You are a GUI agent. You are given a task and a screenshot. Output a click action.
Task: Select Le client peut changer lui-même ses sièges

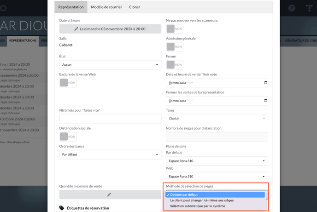tap(202, 201)
